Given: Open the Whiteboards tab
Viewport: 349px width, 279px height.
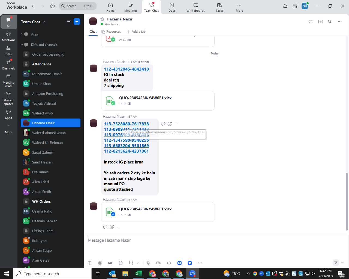Looking at the screenshot, I should coord(195,7).
